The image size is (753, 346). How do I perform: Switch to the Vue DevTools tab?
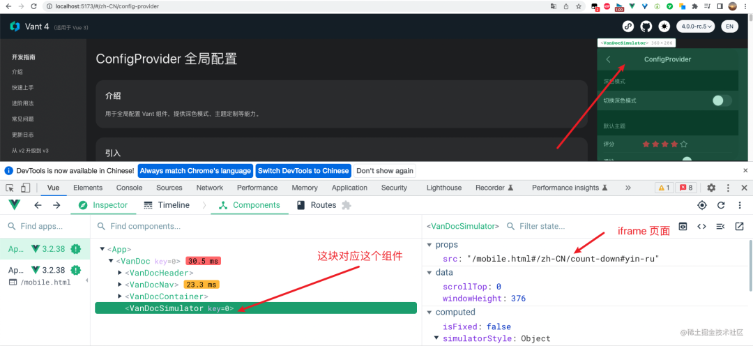(53, 188)
